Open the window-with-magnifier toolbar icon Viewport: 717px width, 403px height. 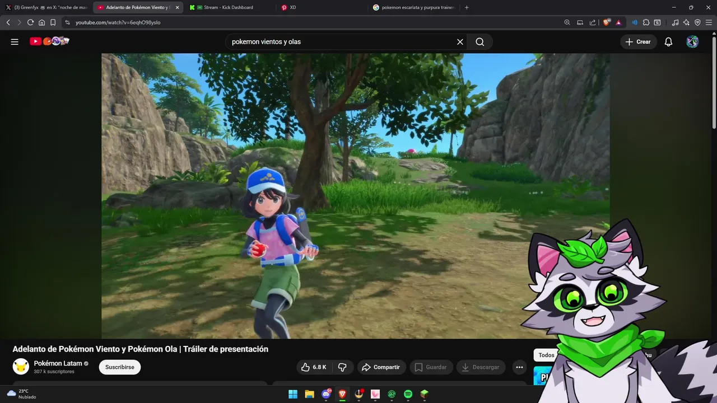657,22
